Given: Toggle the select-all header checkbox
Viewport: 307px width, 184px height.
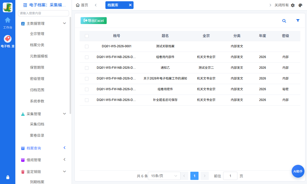Looking at the screenshot, I should click(x=87, y=36).
